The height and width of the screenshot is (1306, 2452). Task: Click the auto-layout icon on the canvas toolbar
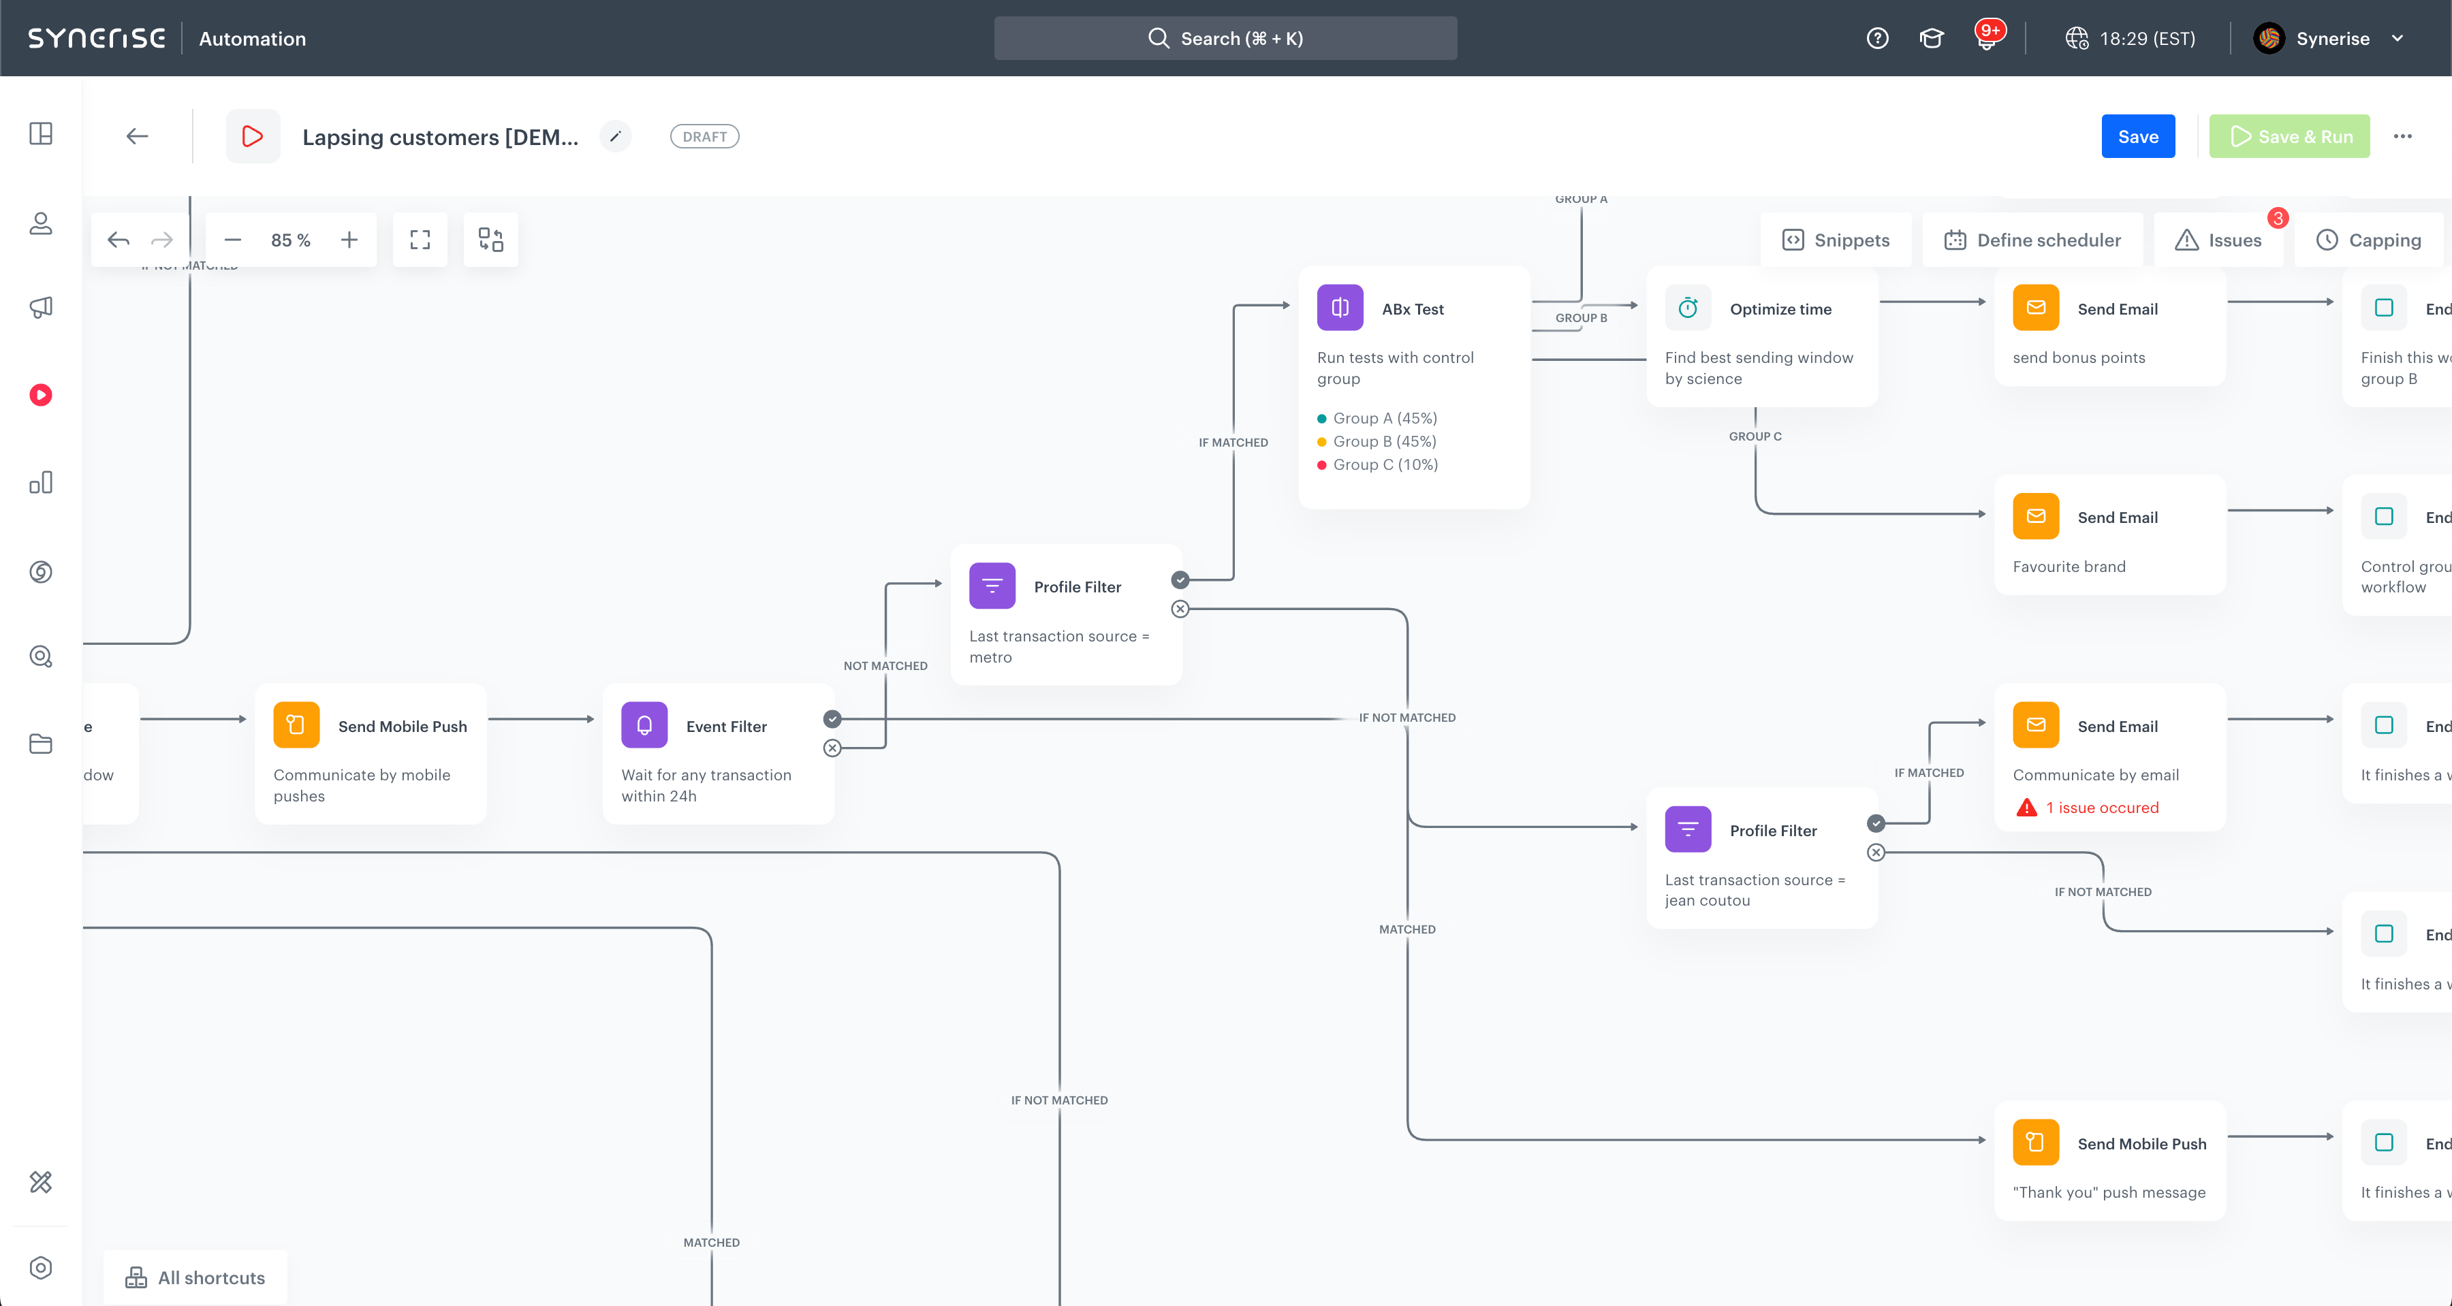(490, 239)
